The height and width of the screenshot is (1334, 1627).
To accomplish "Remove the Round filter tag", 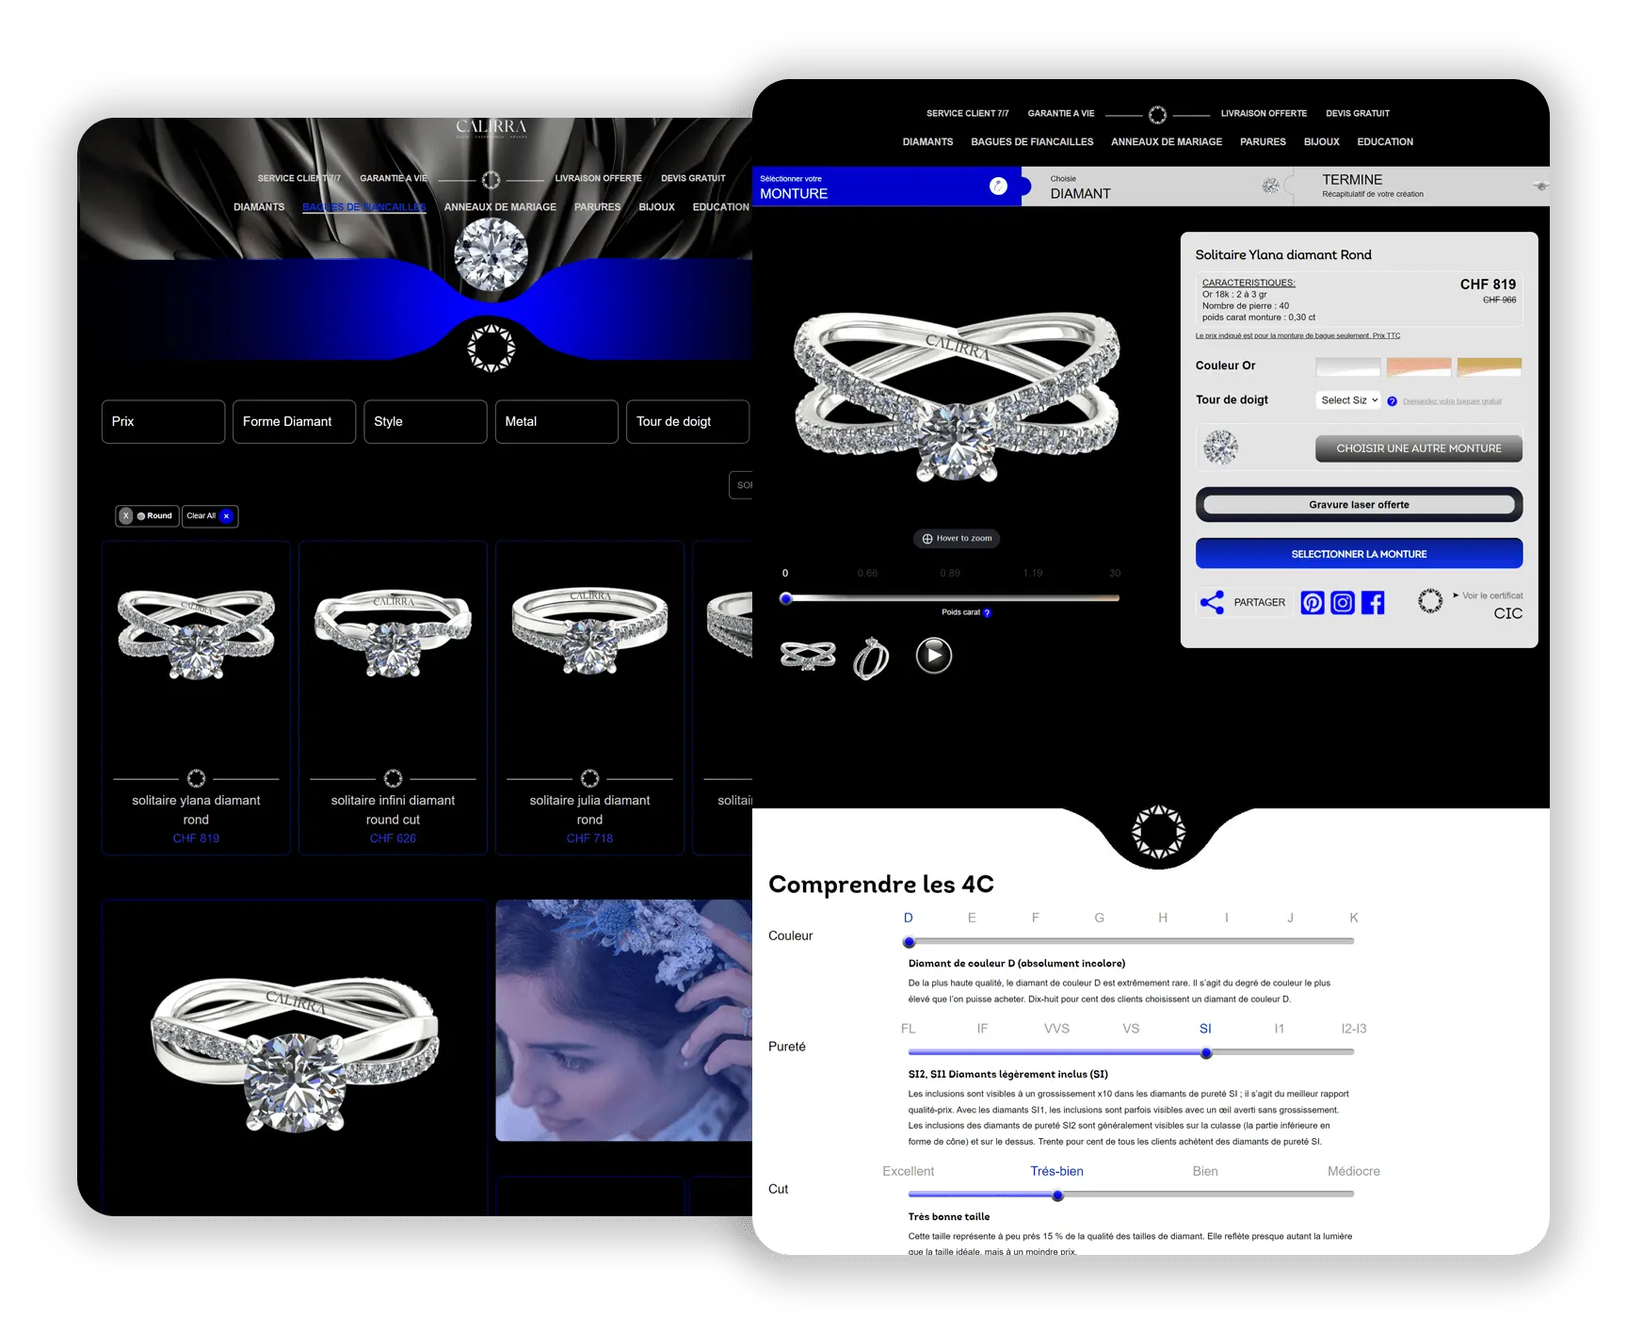I will click(126, 516).
